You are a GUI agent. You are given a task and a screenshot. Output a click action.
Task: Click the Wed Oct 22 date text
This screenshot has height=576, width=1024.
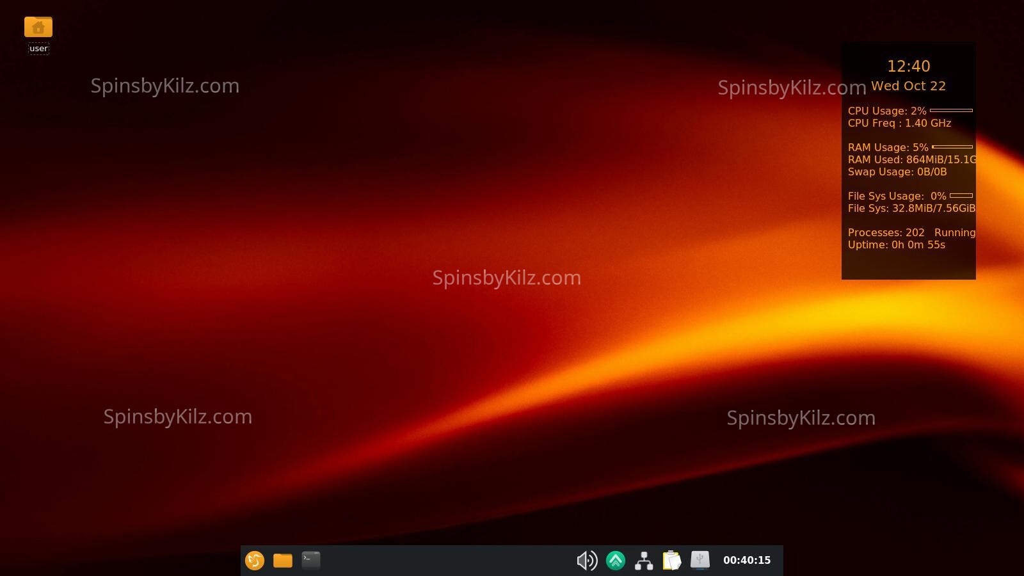pos(909,86)
